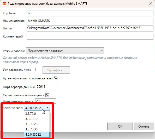The width and height of the screenshot is (155, 139).
Task: Click the 'Папка' path field
Action: (x=90, y=28)
